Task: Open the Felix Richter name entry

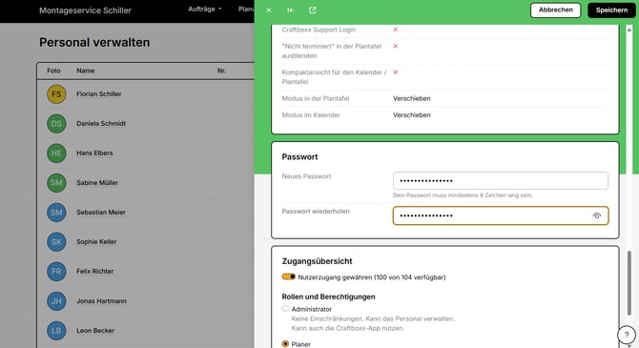Action: tap(95, 272)
